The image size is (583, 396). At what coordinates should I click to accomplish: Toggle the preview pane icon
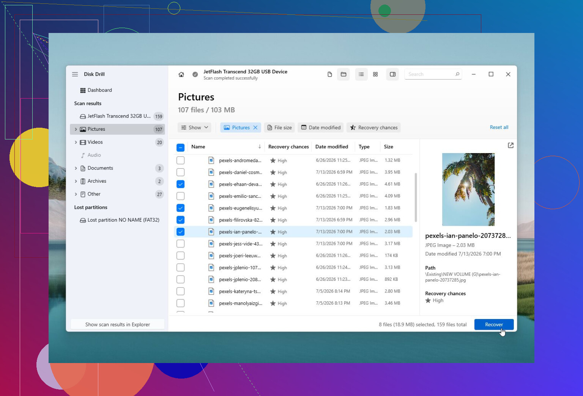coord(393,74)
